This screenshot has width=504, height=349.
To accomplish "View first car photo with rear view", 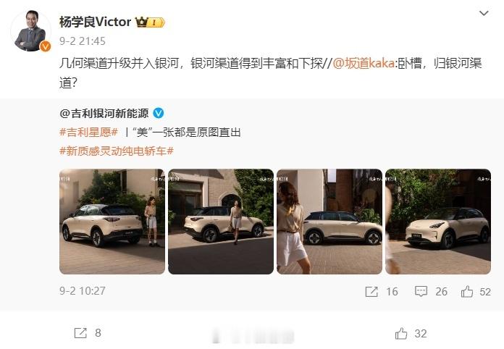I will (x=112, y=222).
